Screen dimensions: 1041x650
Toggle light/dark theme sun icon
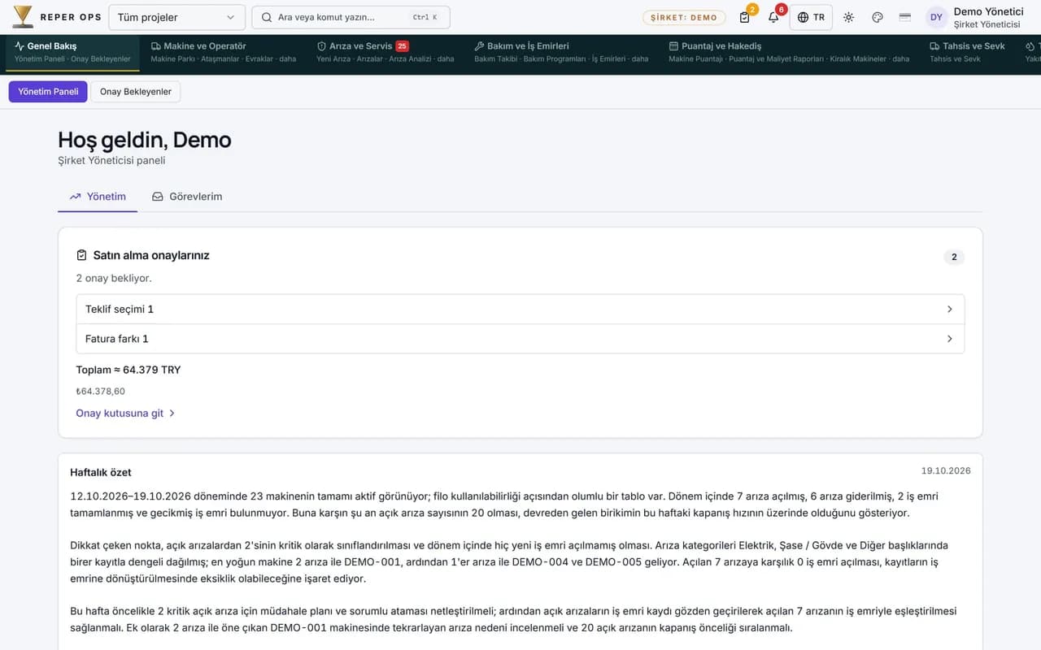(849, 17)
